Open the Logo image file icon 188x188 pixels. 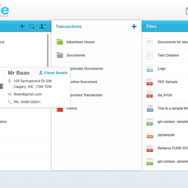point(150,68)
